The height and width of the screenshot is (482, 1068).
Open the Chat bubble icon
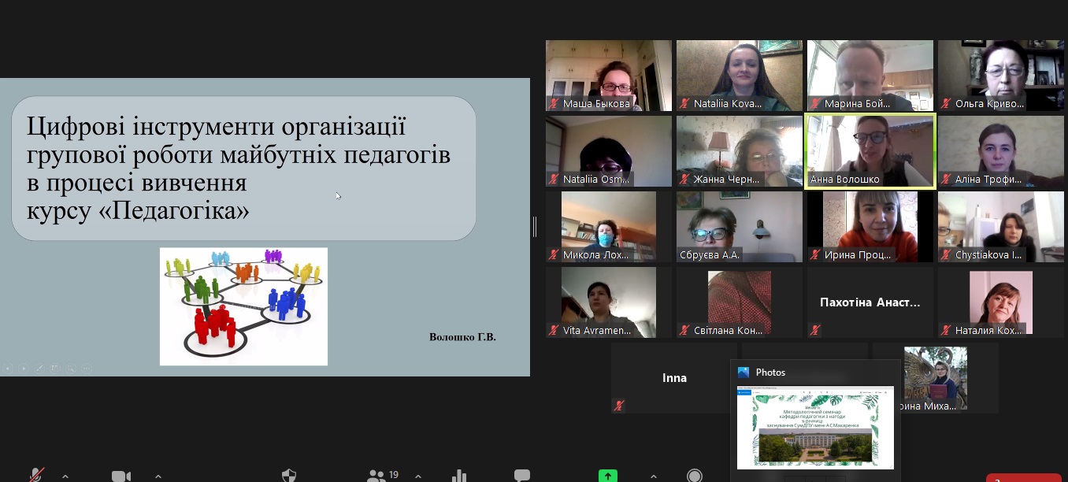(x=521, y=476)
